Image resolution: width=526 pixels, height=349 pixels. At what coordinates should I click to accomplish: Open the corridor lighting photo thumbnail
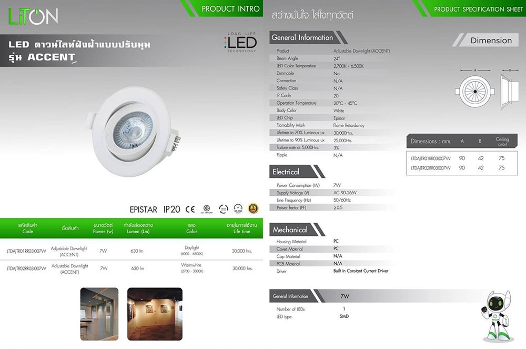(99, 314)
